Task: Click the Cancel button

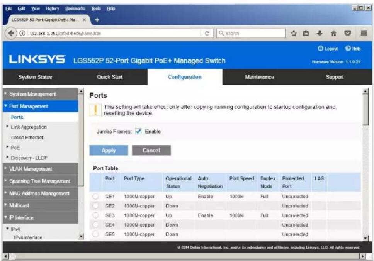Action: pos(151,151)
